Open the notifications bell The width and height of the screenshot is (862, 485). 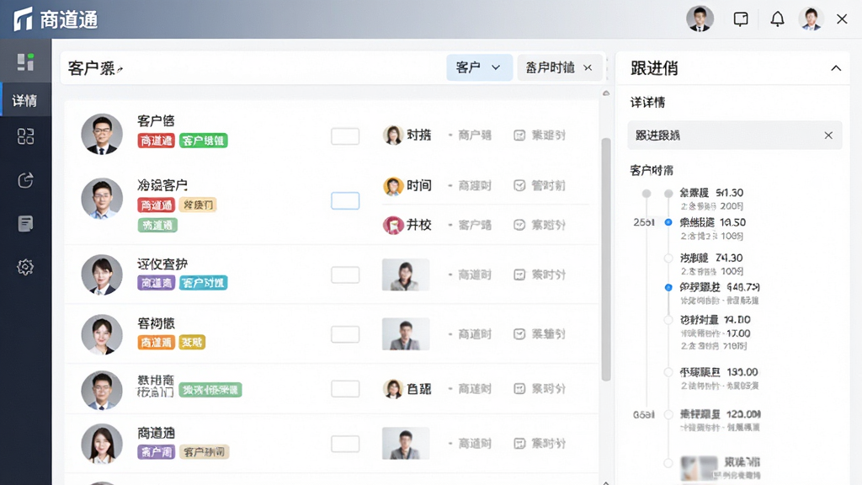coord(777,19)
